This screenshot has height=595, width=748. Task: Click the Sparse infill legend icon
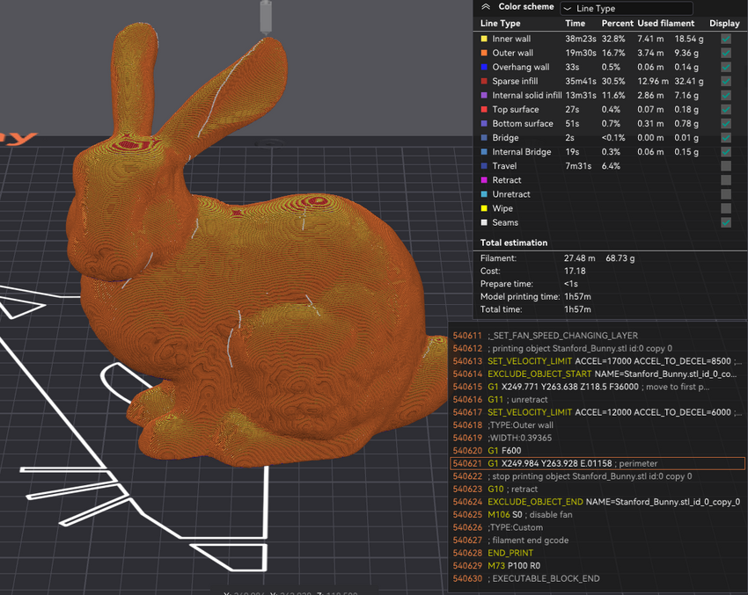point(484,82)
